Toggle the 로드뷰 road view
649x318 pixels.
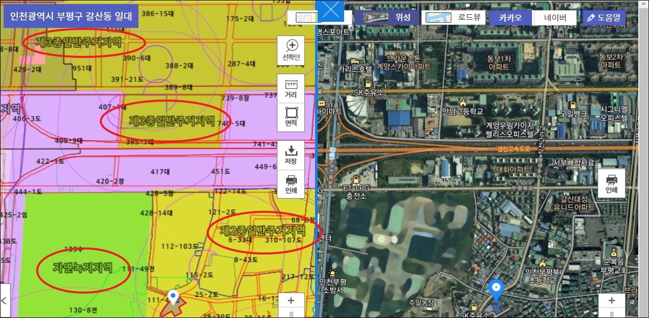coord(454,17)
